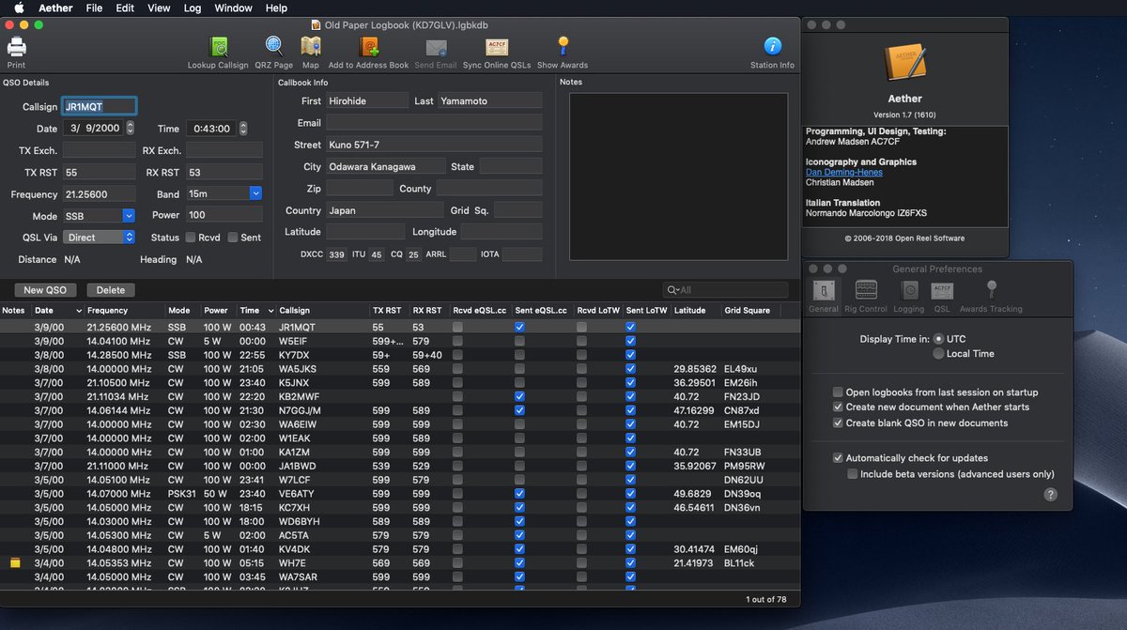Click in the logbook search field
This screenshot has width=1127, height=630.
(725, 290)
